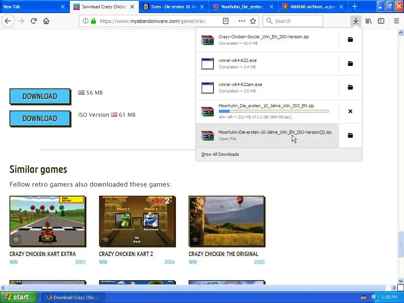Open containing folder for Moorhuhn ISO file
The image size is (404, 303).
point(350,135)
